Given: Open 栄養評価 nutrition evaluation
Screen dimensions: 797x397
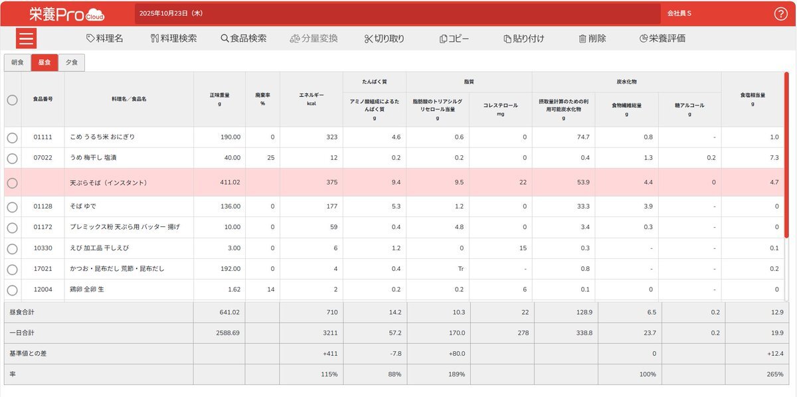Looking at the screenshot, I should pos(662,39).
